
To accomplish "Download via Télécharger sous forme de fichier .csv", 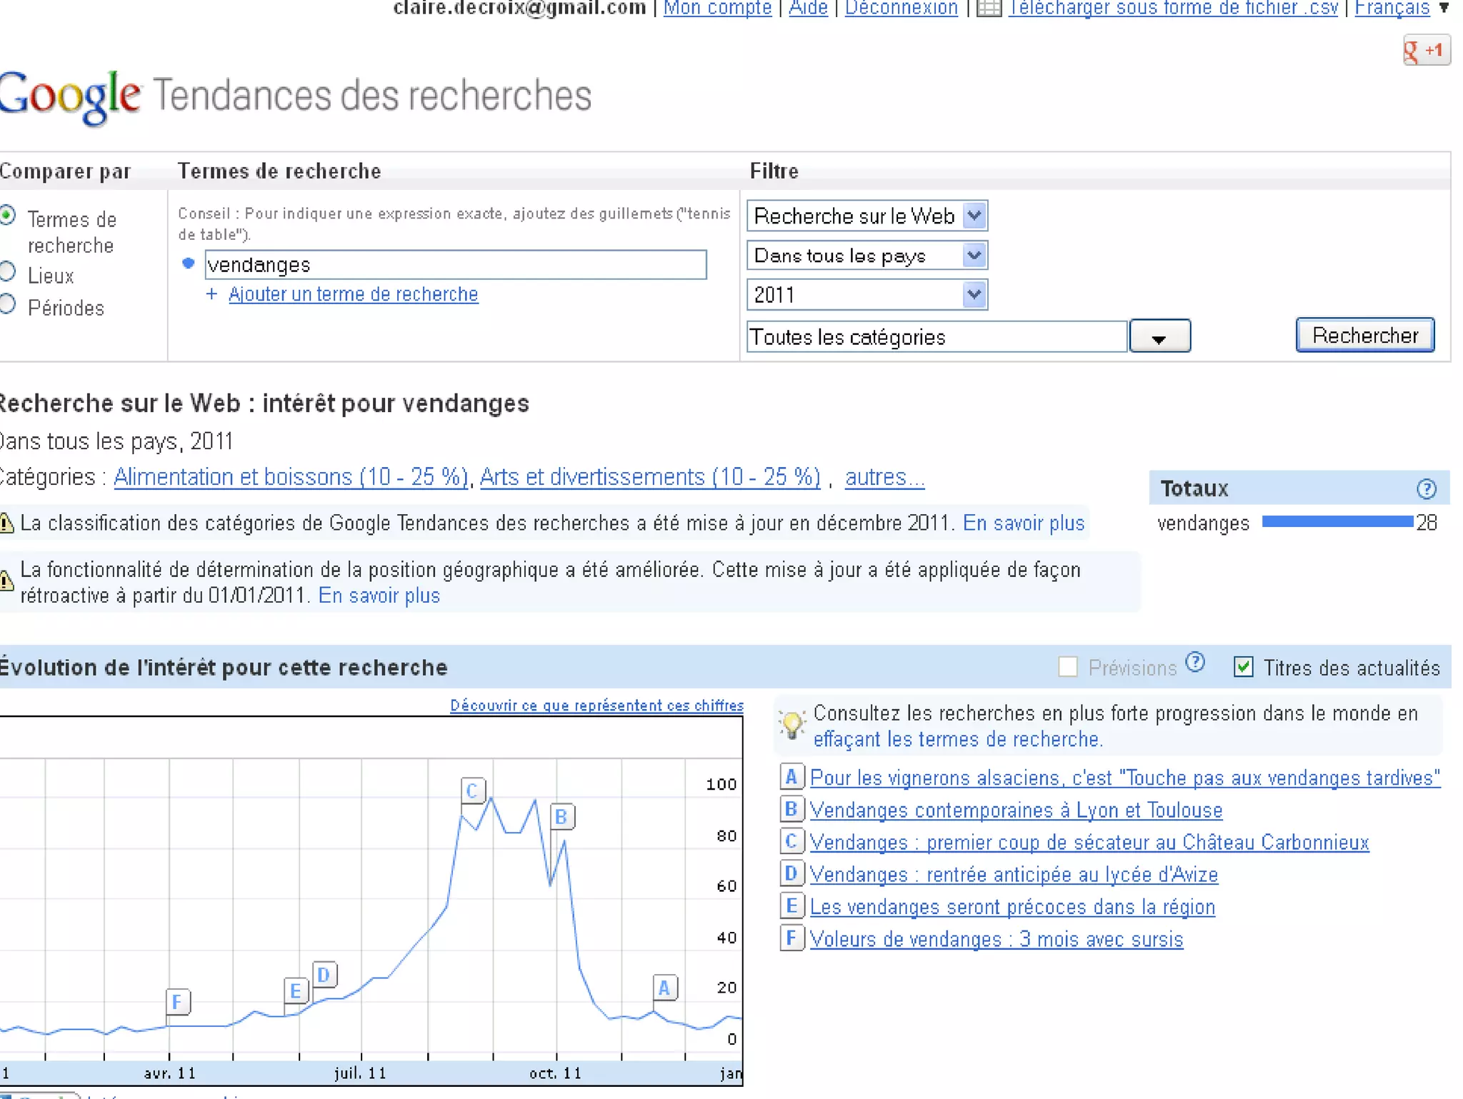I will pos(1173,8).
